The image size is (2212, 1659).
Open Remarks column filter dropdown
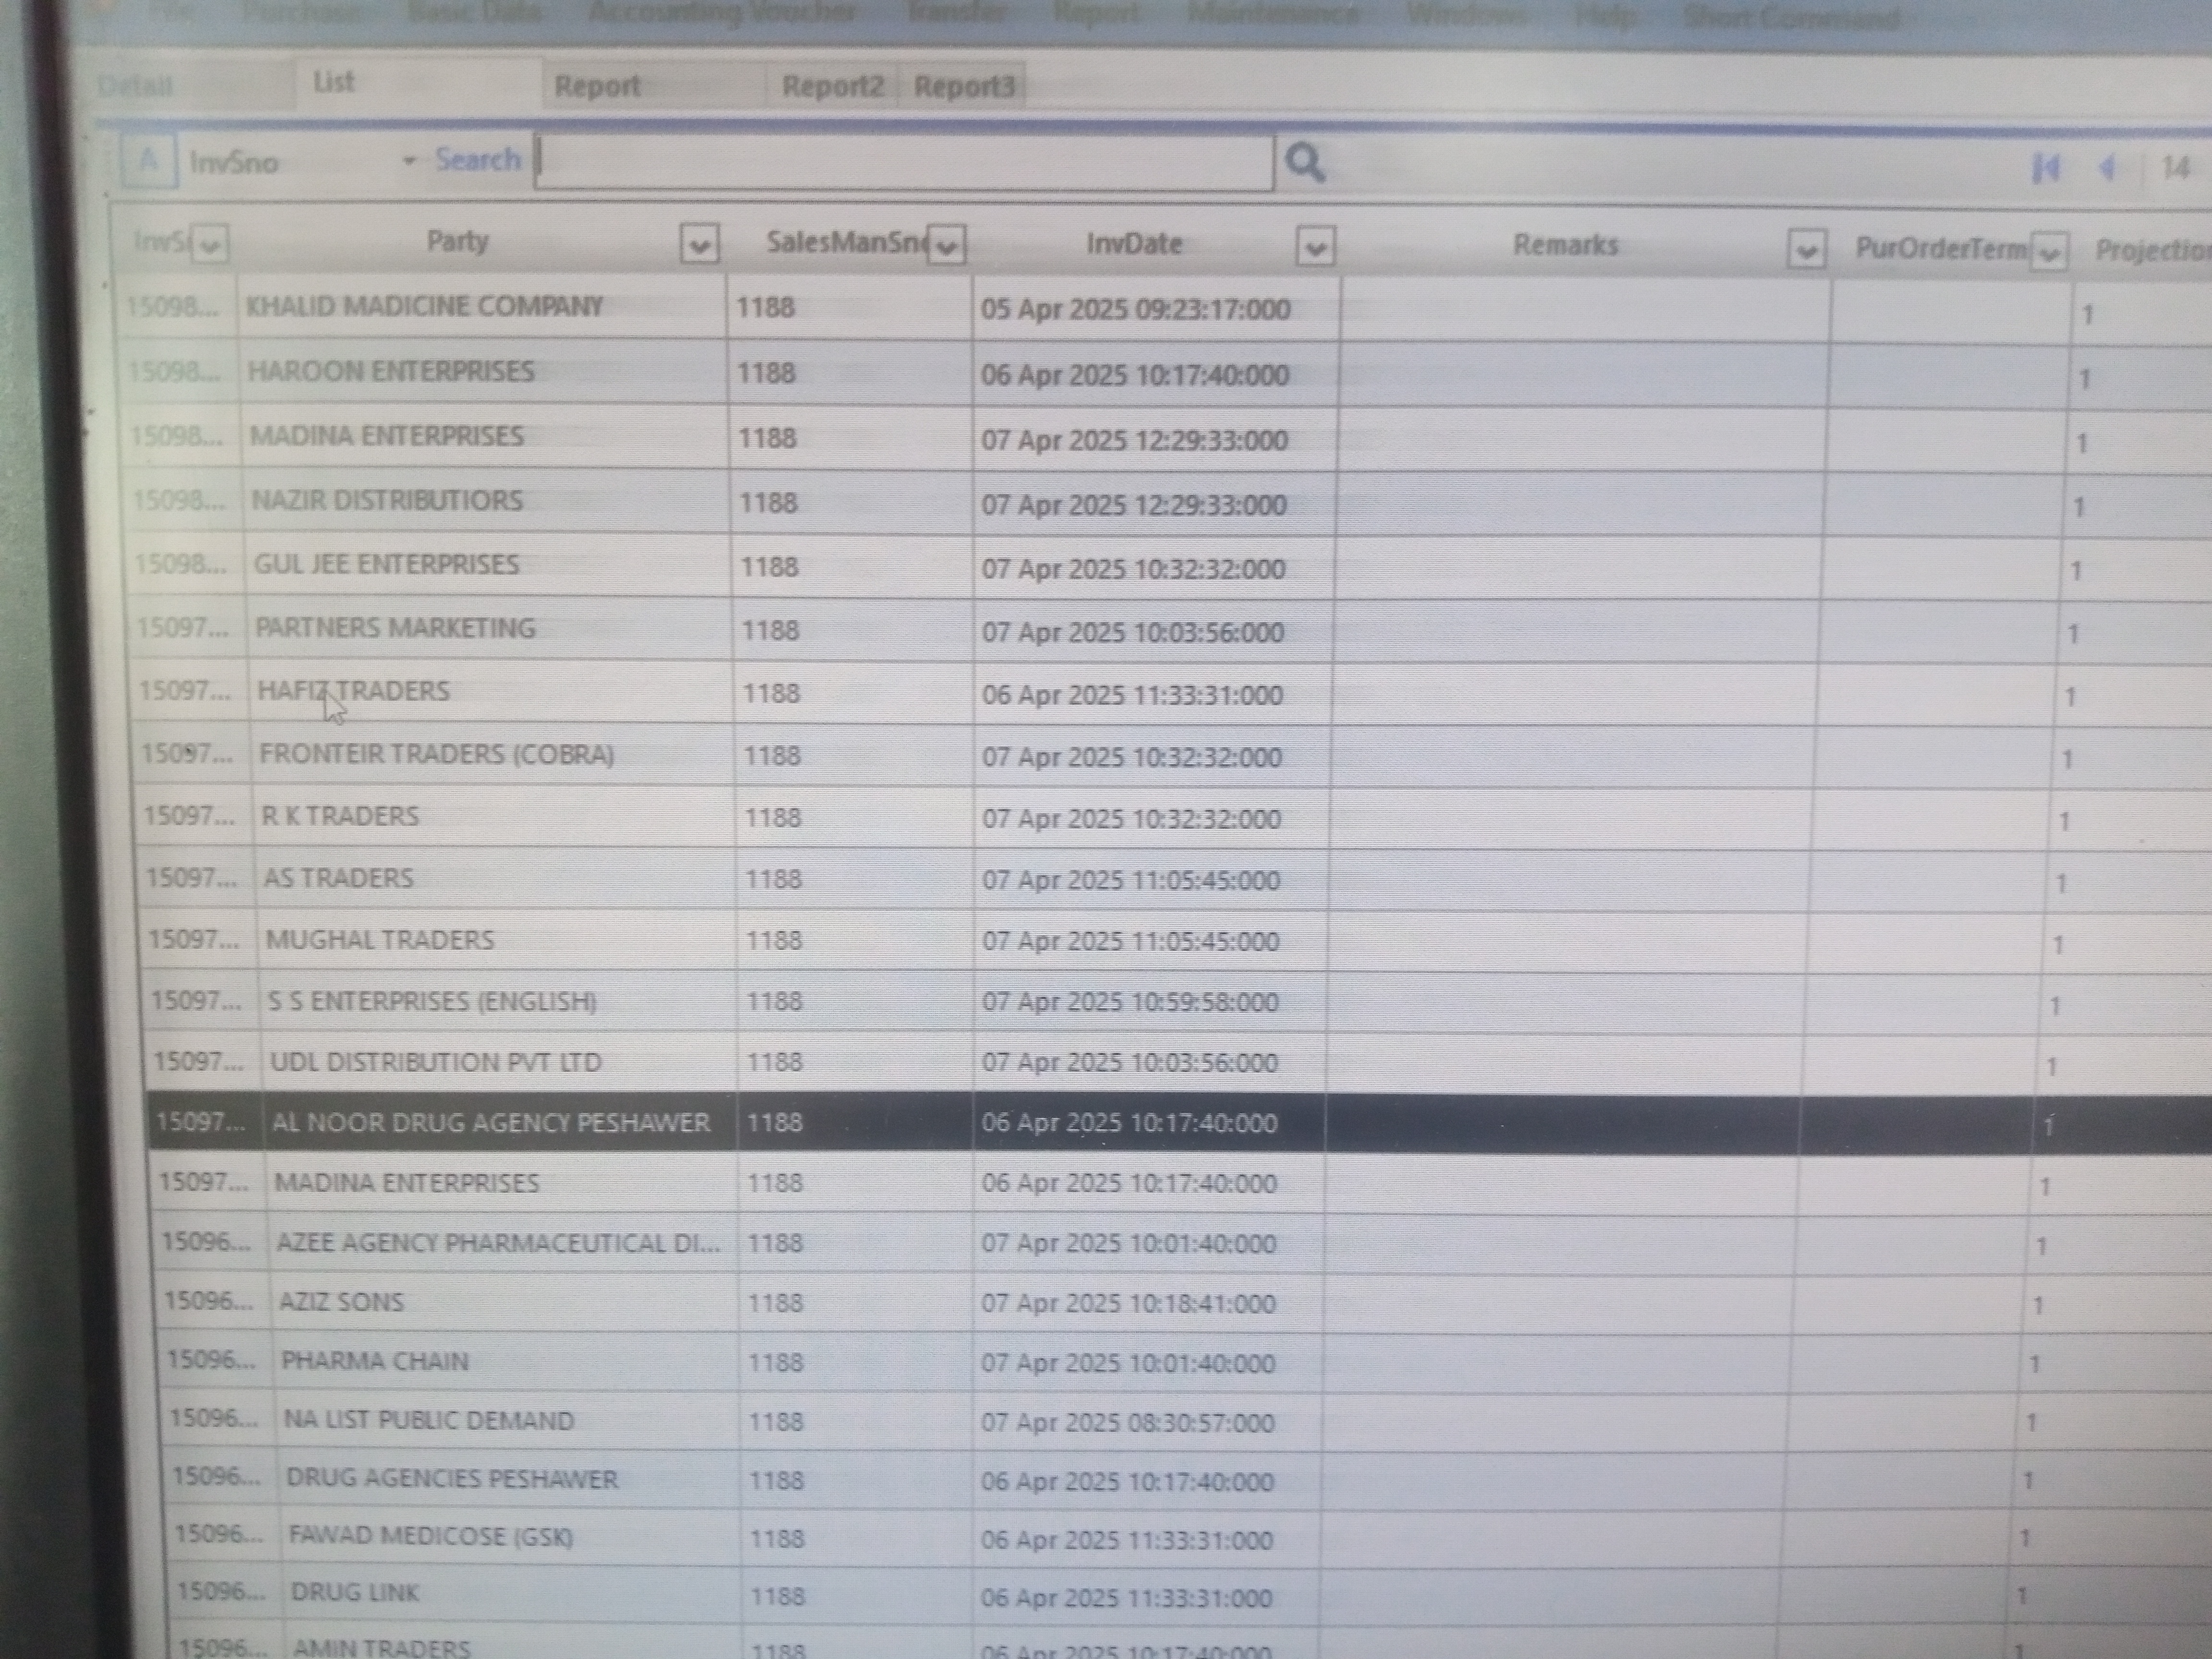click(1805, 250)
